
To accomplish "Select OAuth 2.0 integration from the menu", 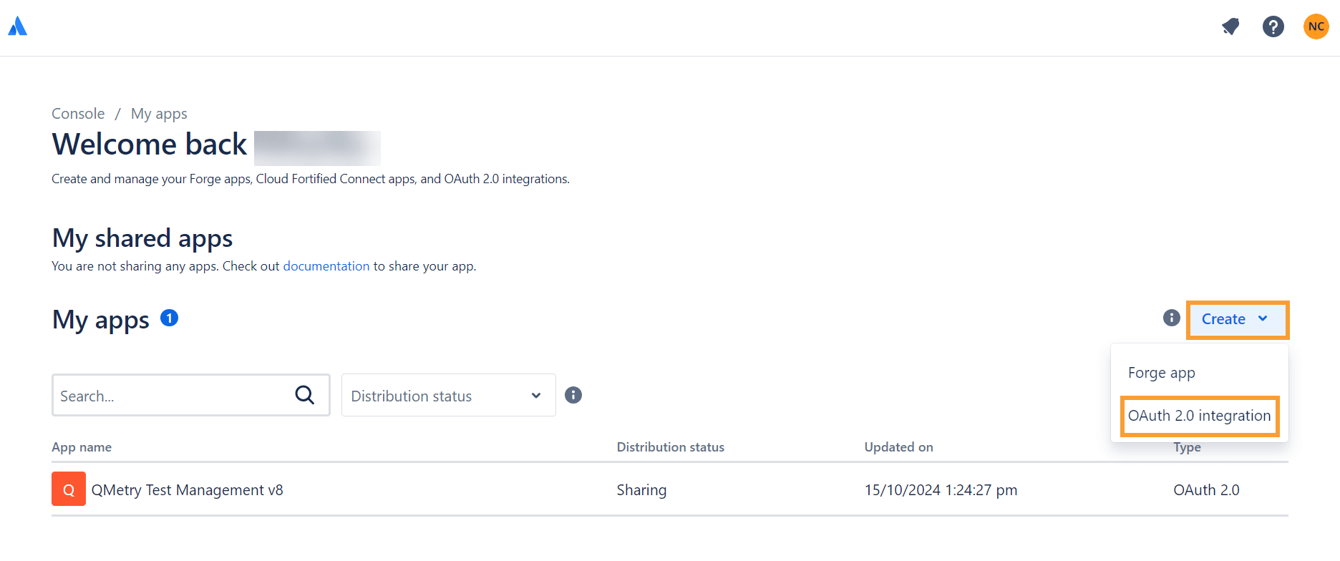I will [1199, 416].
